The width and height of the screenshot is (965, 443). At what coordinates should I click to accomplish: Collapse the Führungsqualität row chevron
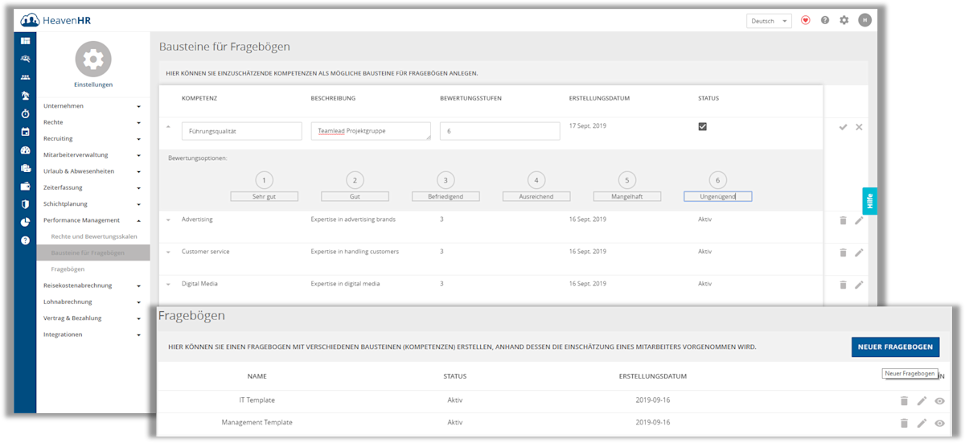pos(169,127)
